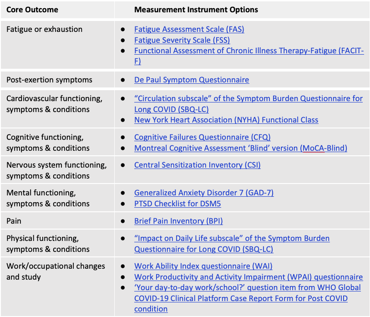Follow the Brief Pain Inventory (BPI) link
This screenshot has width=370, height=317.
(178, 221)
